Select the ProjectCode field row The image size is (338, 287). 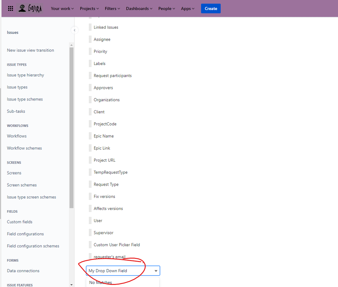click(105, 124)
